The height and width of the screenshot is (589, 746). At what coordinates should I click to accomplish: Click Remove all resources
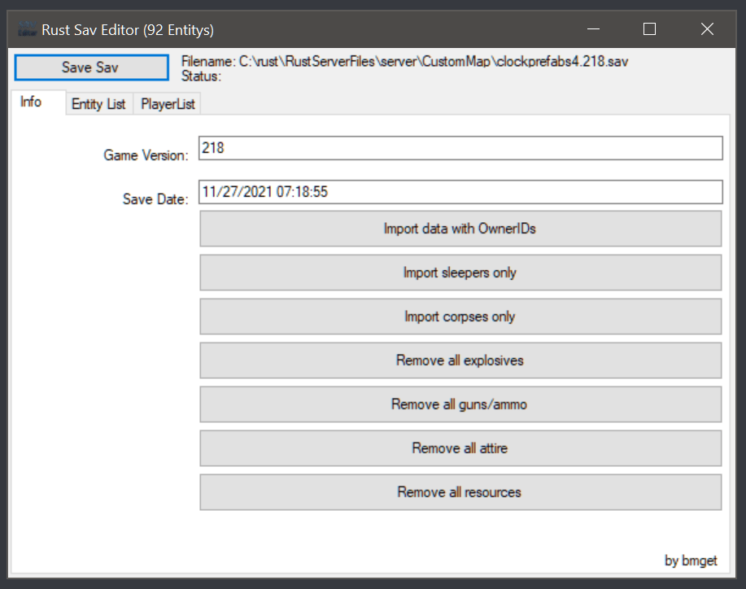(460, 492)
